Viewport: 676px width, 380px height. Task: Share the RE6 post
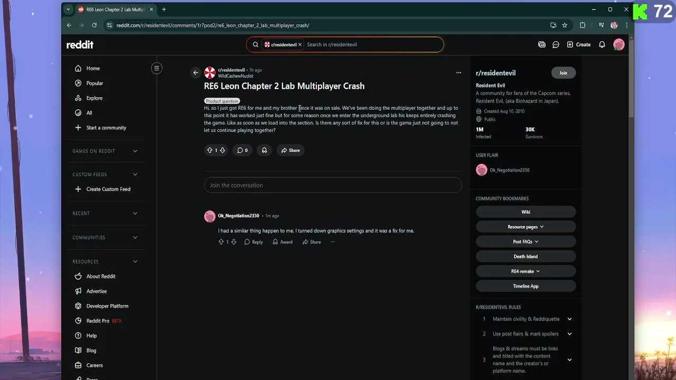(x=290, y=150)
